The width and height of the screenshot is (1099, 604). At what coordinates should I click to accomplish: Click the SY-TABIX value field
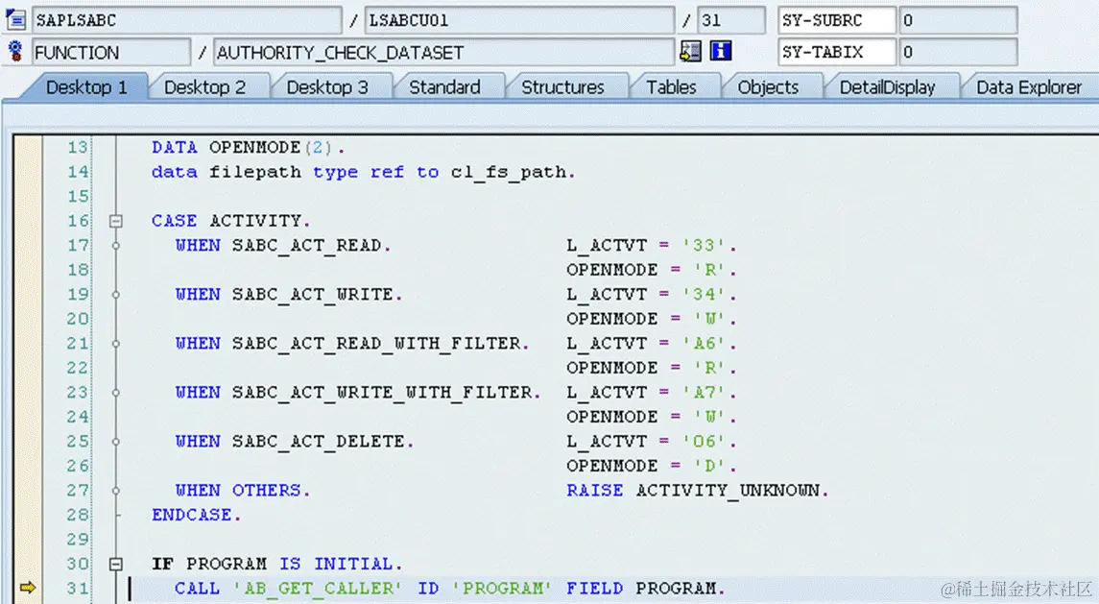pos(958,52)
